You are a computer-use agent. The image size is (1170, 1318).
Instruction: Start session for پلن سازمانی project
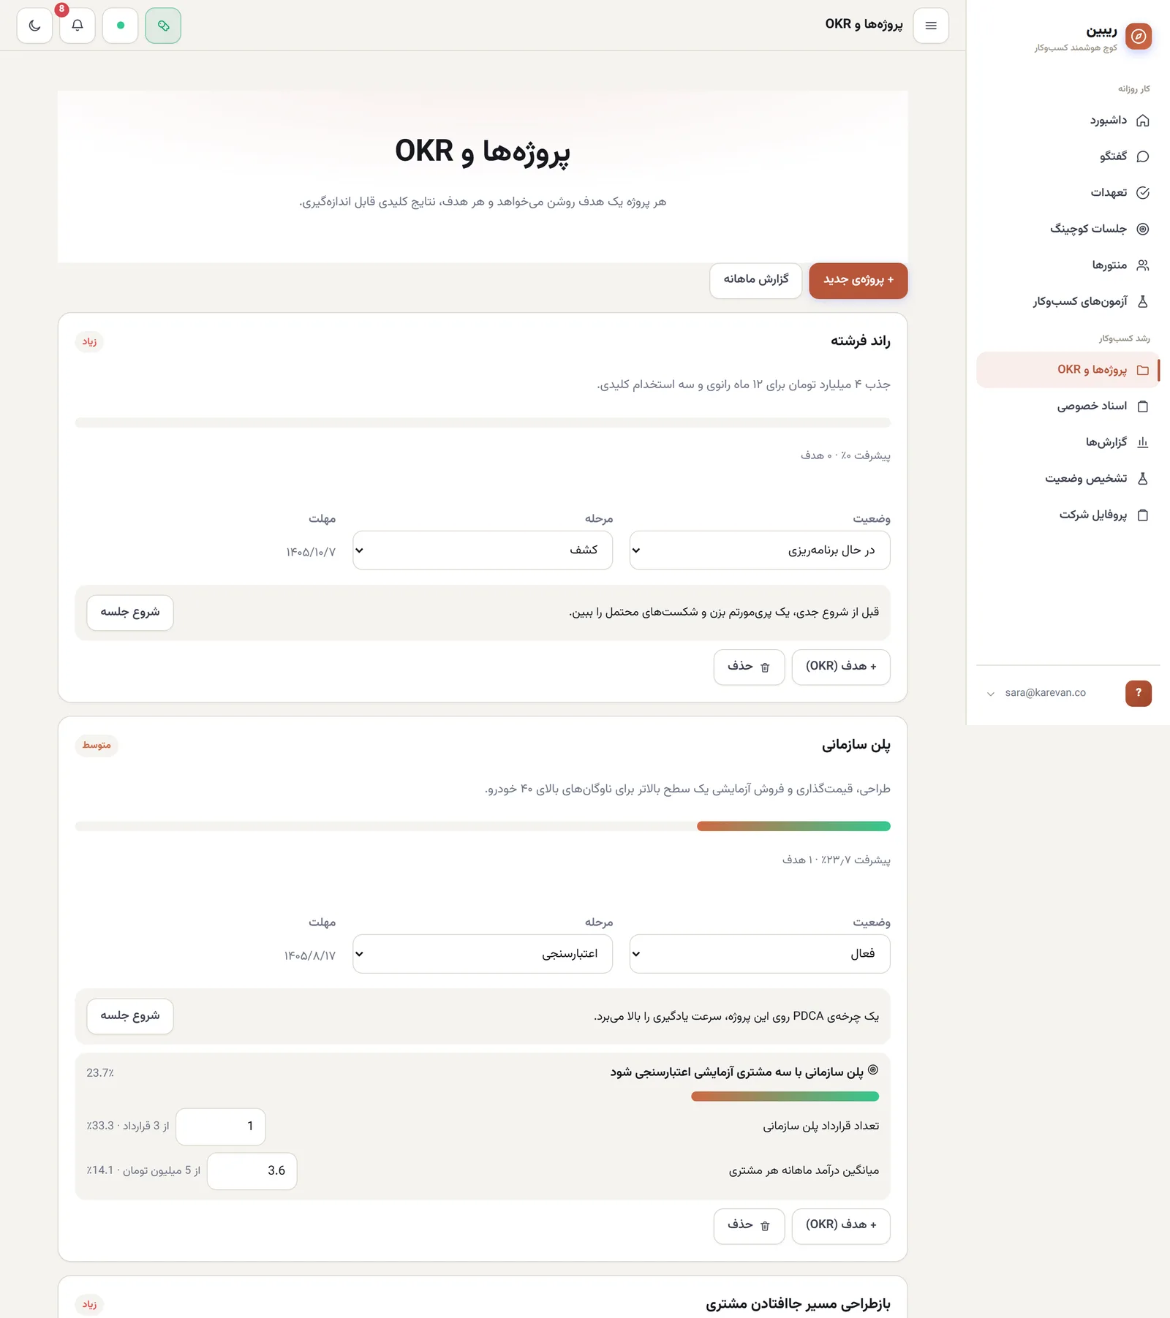pos(130,1016)
